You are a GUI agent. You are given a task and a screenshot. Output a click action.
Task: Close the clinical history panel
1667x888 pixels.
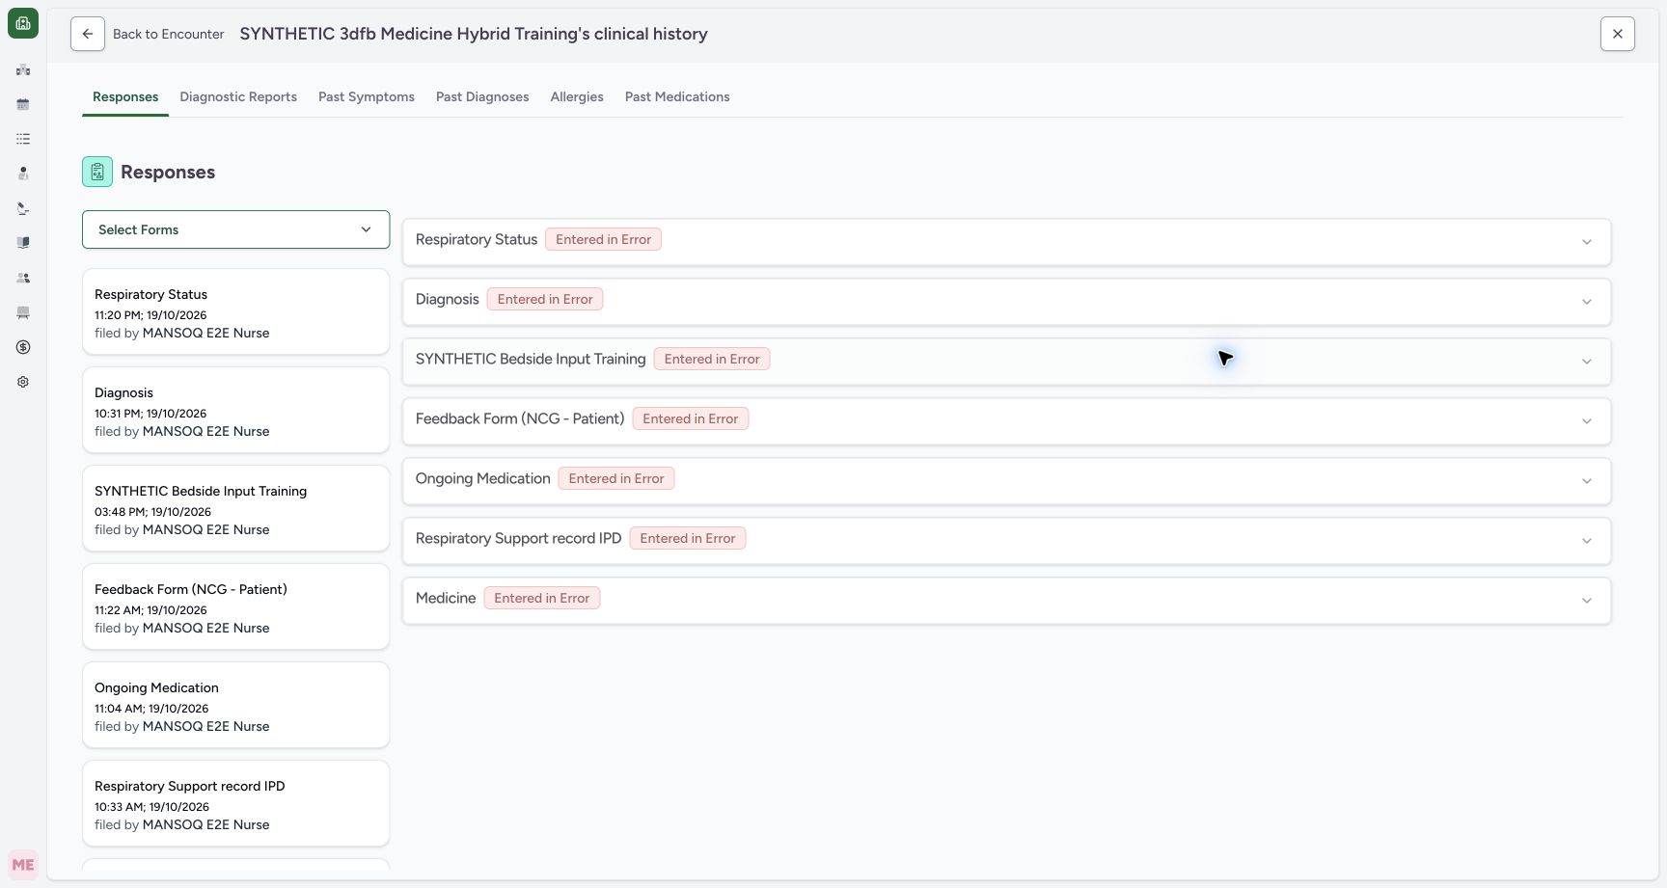point(1618,34)
